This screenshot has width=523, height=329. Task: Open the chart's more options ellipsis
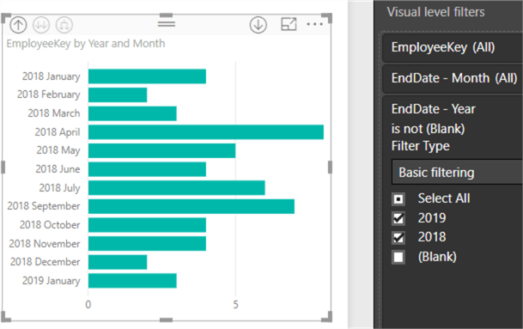coord(314,24)
